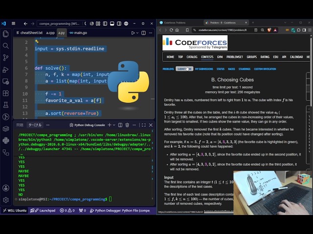This screenshot has height=234, width=313.
Task: Open a new browser tab
Action: point(253,23)
